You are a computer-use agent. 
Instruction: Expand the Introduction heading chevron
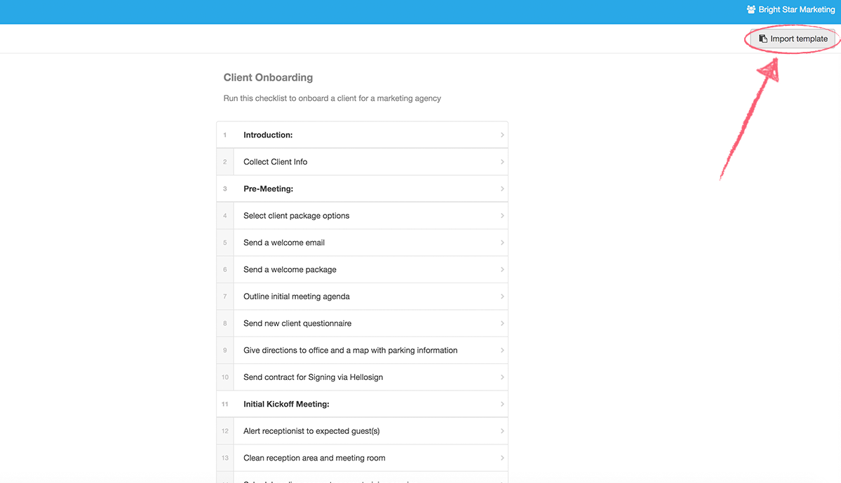(502, 135)
